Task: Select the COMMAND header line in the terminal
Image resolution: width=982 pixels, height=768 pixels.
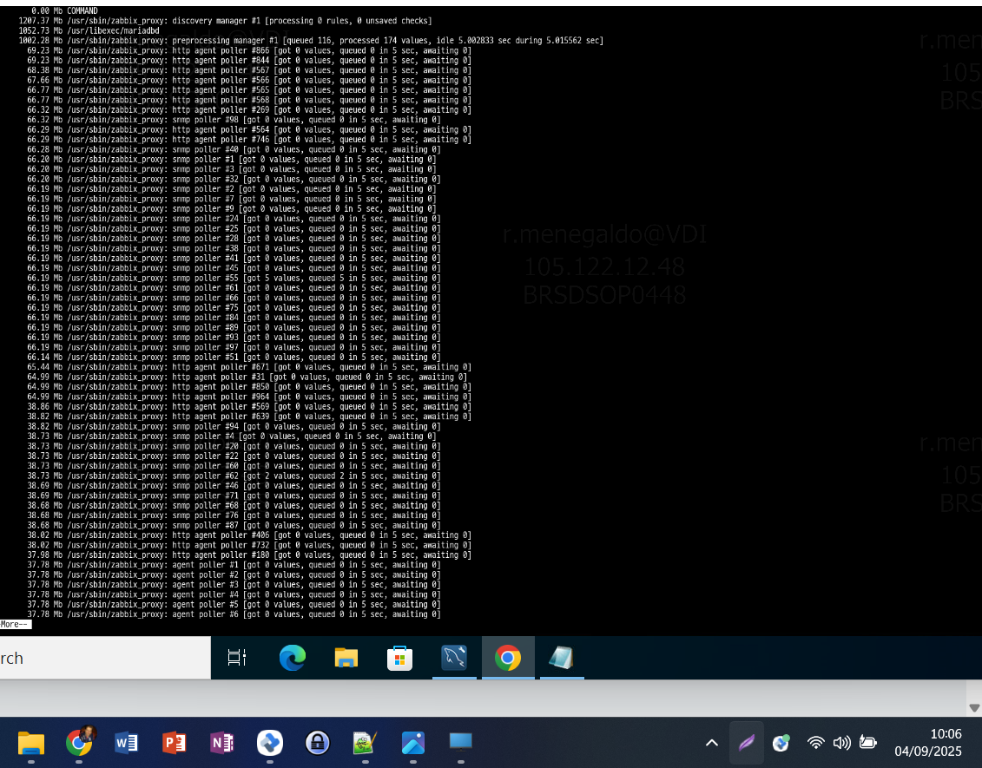Action: point(64,10)
